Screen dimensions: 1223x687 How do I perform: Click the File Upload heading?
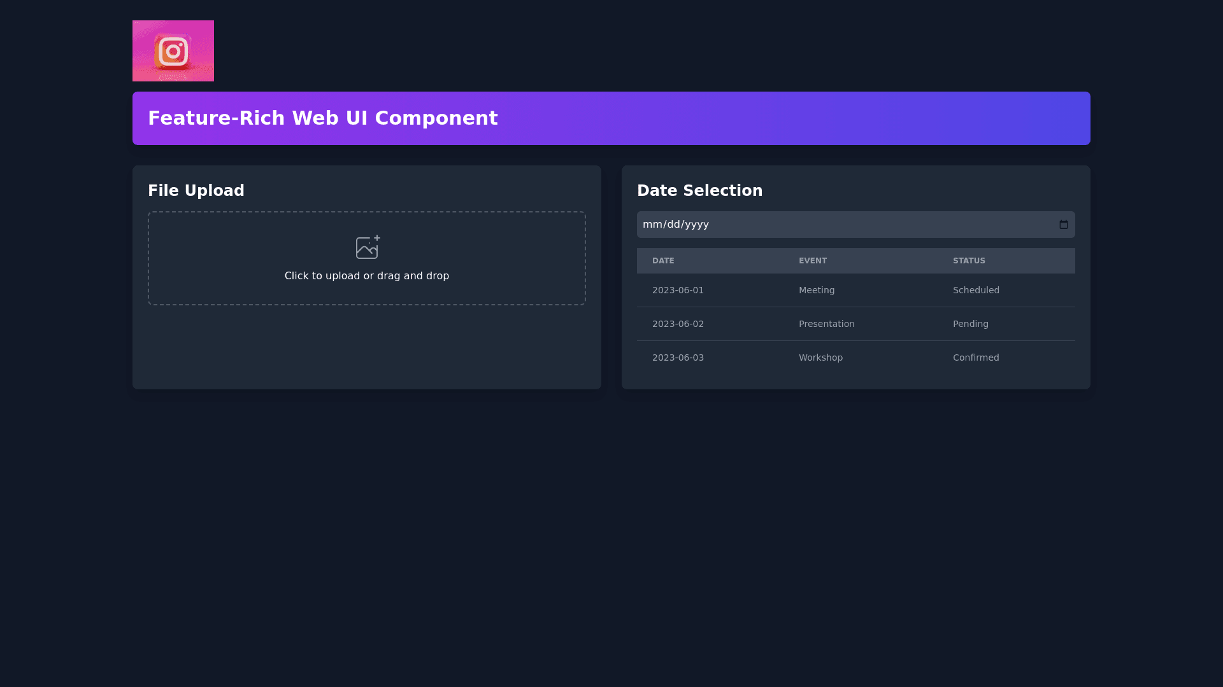point(196,191)
